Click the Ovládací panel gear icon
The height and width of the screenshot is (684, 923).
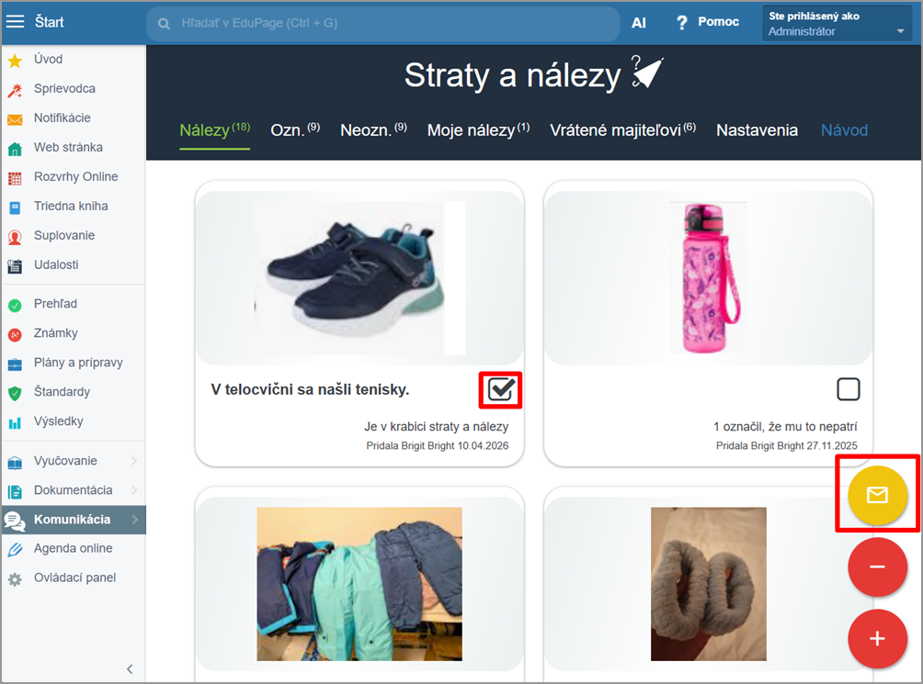click(15, 578)
